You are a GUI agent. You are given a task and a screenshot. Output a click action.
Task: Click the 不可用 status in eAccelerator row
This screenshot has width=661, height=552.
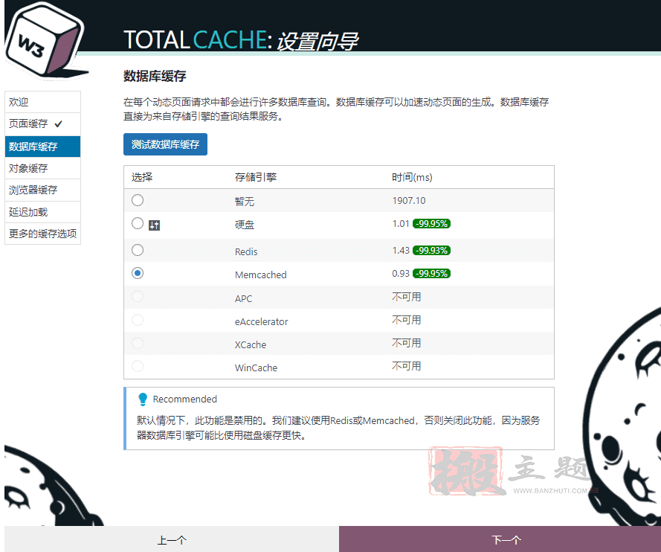click(407, 320)
